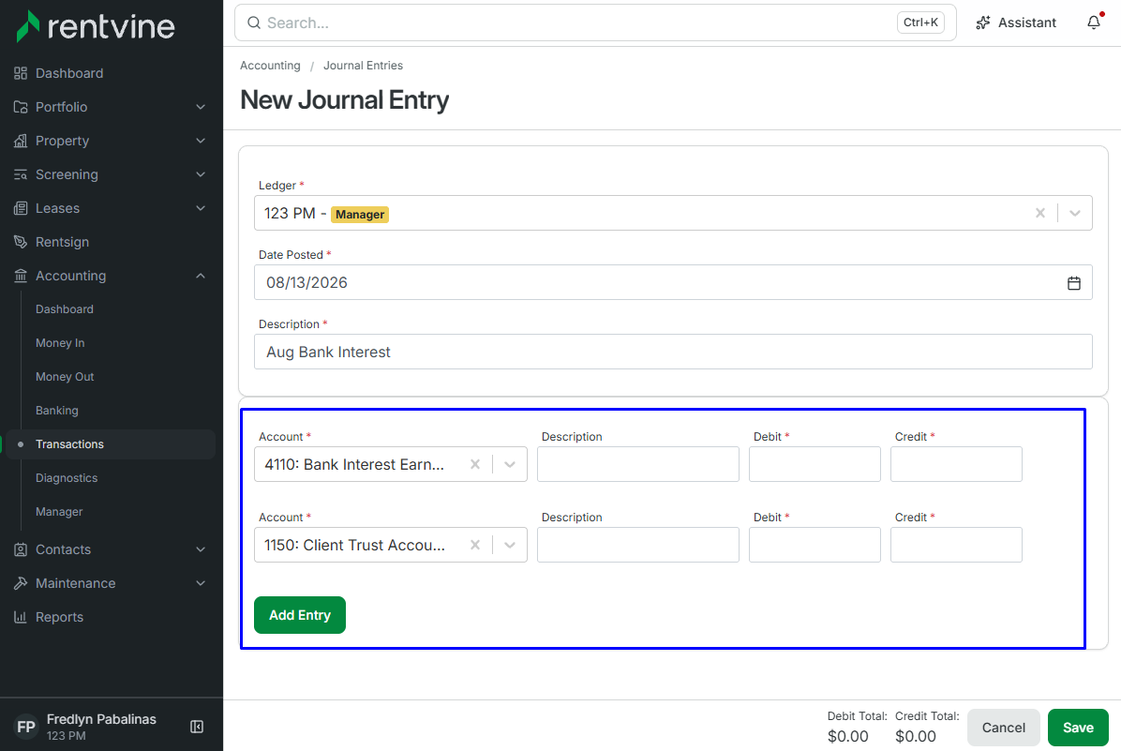Click the Leases document icon
The image size is (1121, 751).
pos(21,208)
